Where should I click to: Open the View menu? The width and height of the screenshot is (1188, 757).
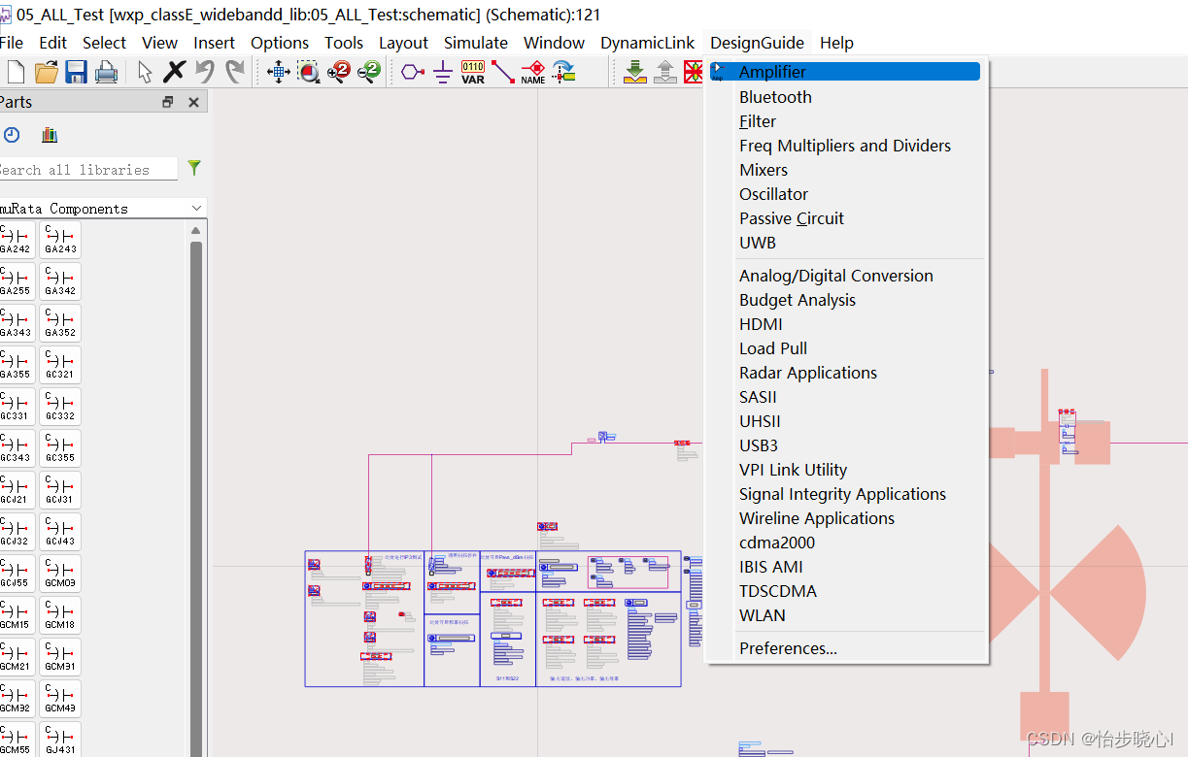coord(159,43)
